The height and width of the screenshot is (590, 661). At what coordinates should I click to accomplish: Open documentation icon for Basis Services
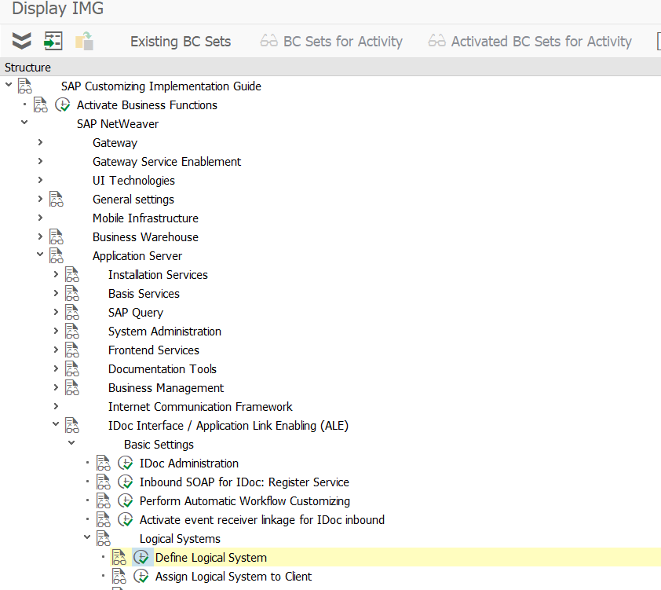[71, 293]
